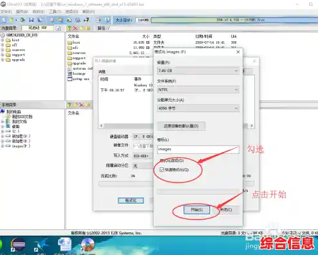Expand the images(F:) drive in local tree
Screen dimensions: 318x255
[x=3, y=146]
